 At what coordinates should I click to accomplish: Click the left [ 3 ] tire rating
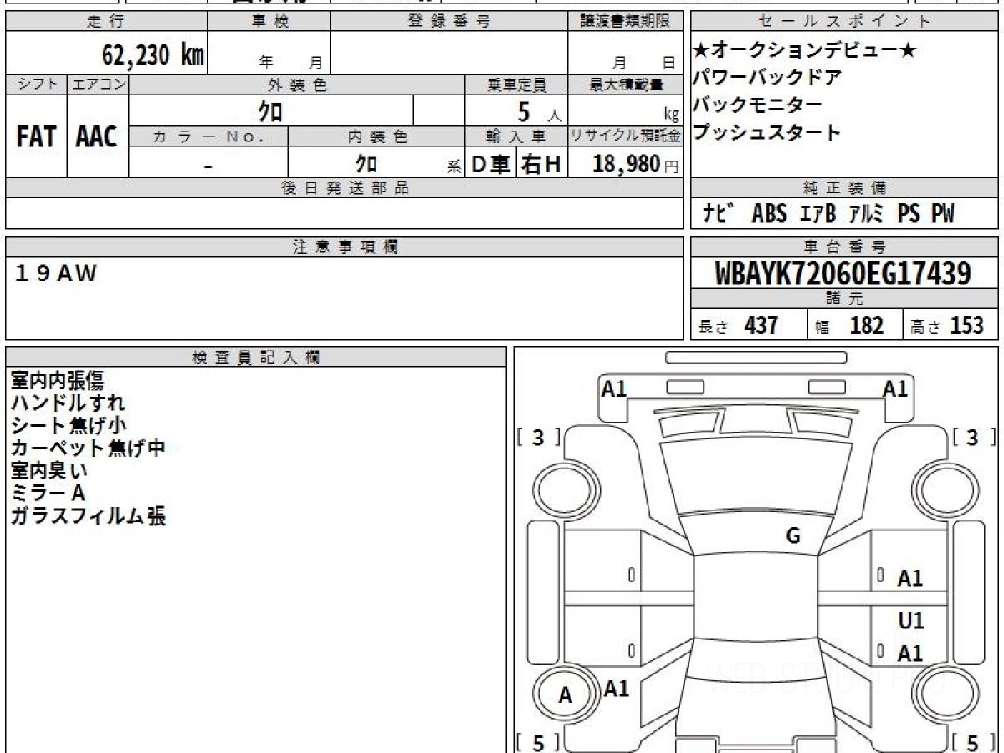(539, 437)
